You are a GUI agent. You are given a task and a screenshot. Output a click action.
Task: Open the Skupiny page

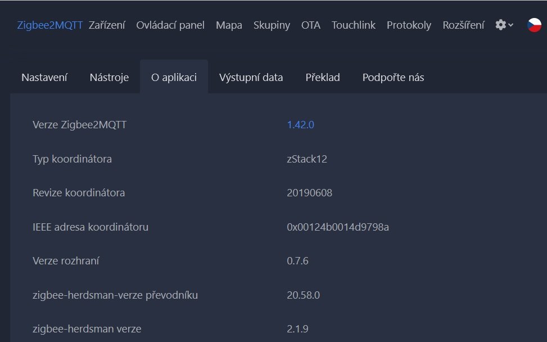(x=272, y=25)
